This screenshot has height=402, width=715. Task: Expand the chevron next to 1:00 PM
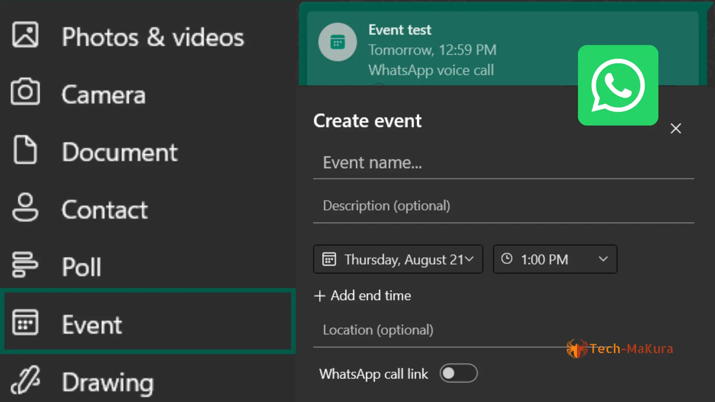click(603, 259)
